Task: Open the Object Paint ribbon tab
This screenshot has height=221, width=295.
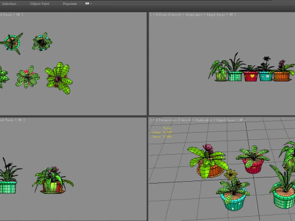Action: pyautogui.click(x=39, y=4)
